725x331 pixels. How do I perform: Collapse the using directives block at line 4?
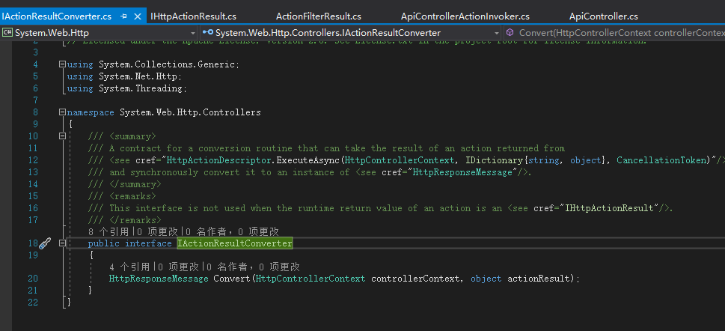pos(62,65)
